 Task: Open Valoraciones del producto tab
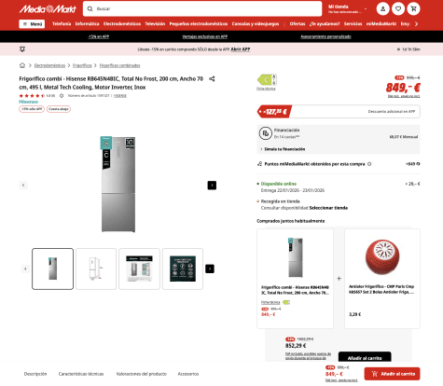tap(142, 374)
